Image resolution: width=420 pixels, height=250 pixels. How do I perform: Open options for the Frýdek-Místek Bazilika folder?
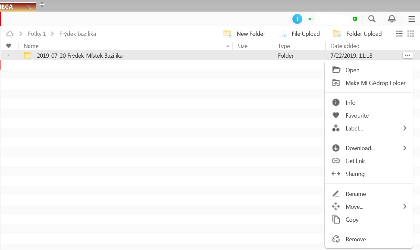coord(408,55)
